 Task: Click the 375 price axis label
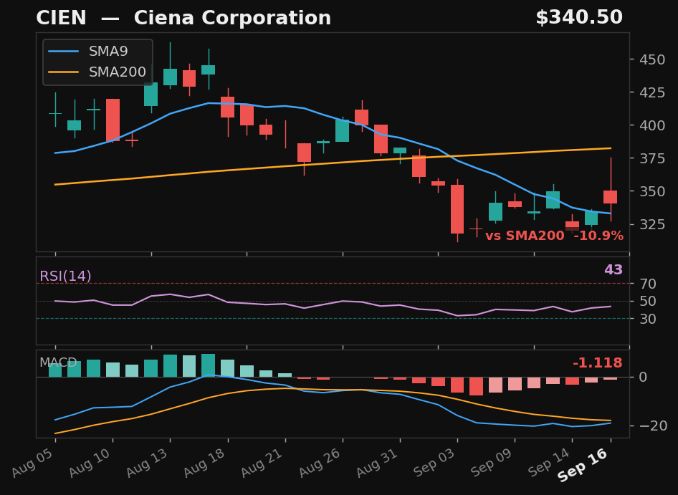pyautogui.click(x=652, y=158)
